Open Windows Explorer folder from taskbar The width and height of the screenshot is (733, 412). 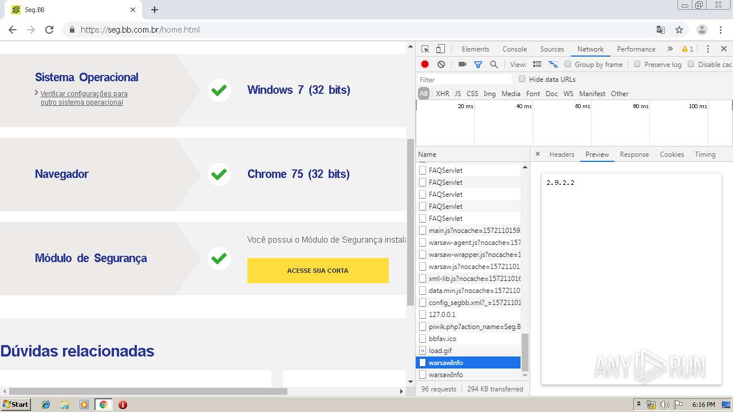65,405
